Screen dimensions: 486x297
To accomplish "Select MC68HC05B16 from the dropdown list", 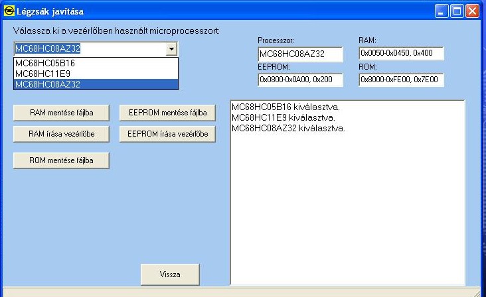I will coord(96,63).
